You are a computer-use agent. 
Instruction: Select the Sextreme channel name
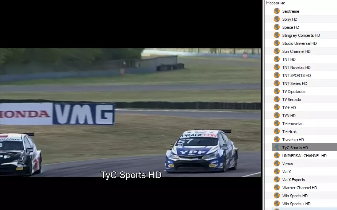[291, 11]
